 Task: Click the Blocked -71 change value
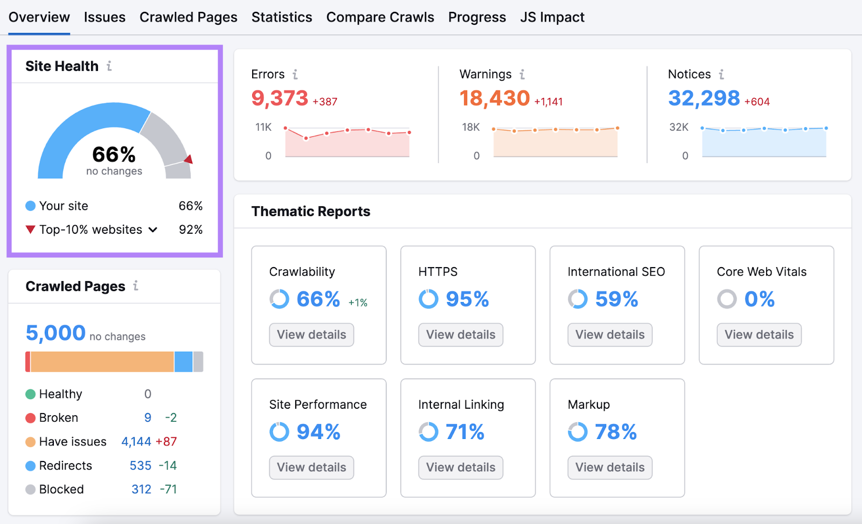(x=168, y=490)
